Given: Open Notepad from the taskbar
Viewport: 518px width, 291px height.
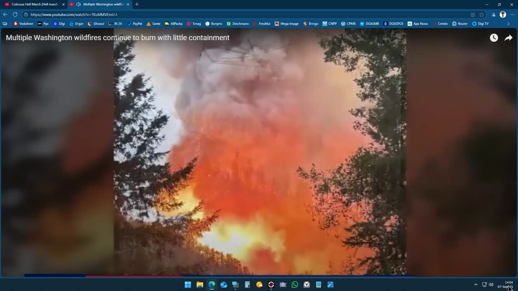Looking at the screenshot, I should pos(318,285).
